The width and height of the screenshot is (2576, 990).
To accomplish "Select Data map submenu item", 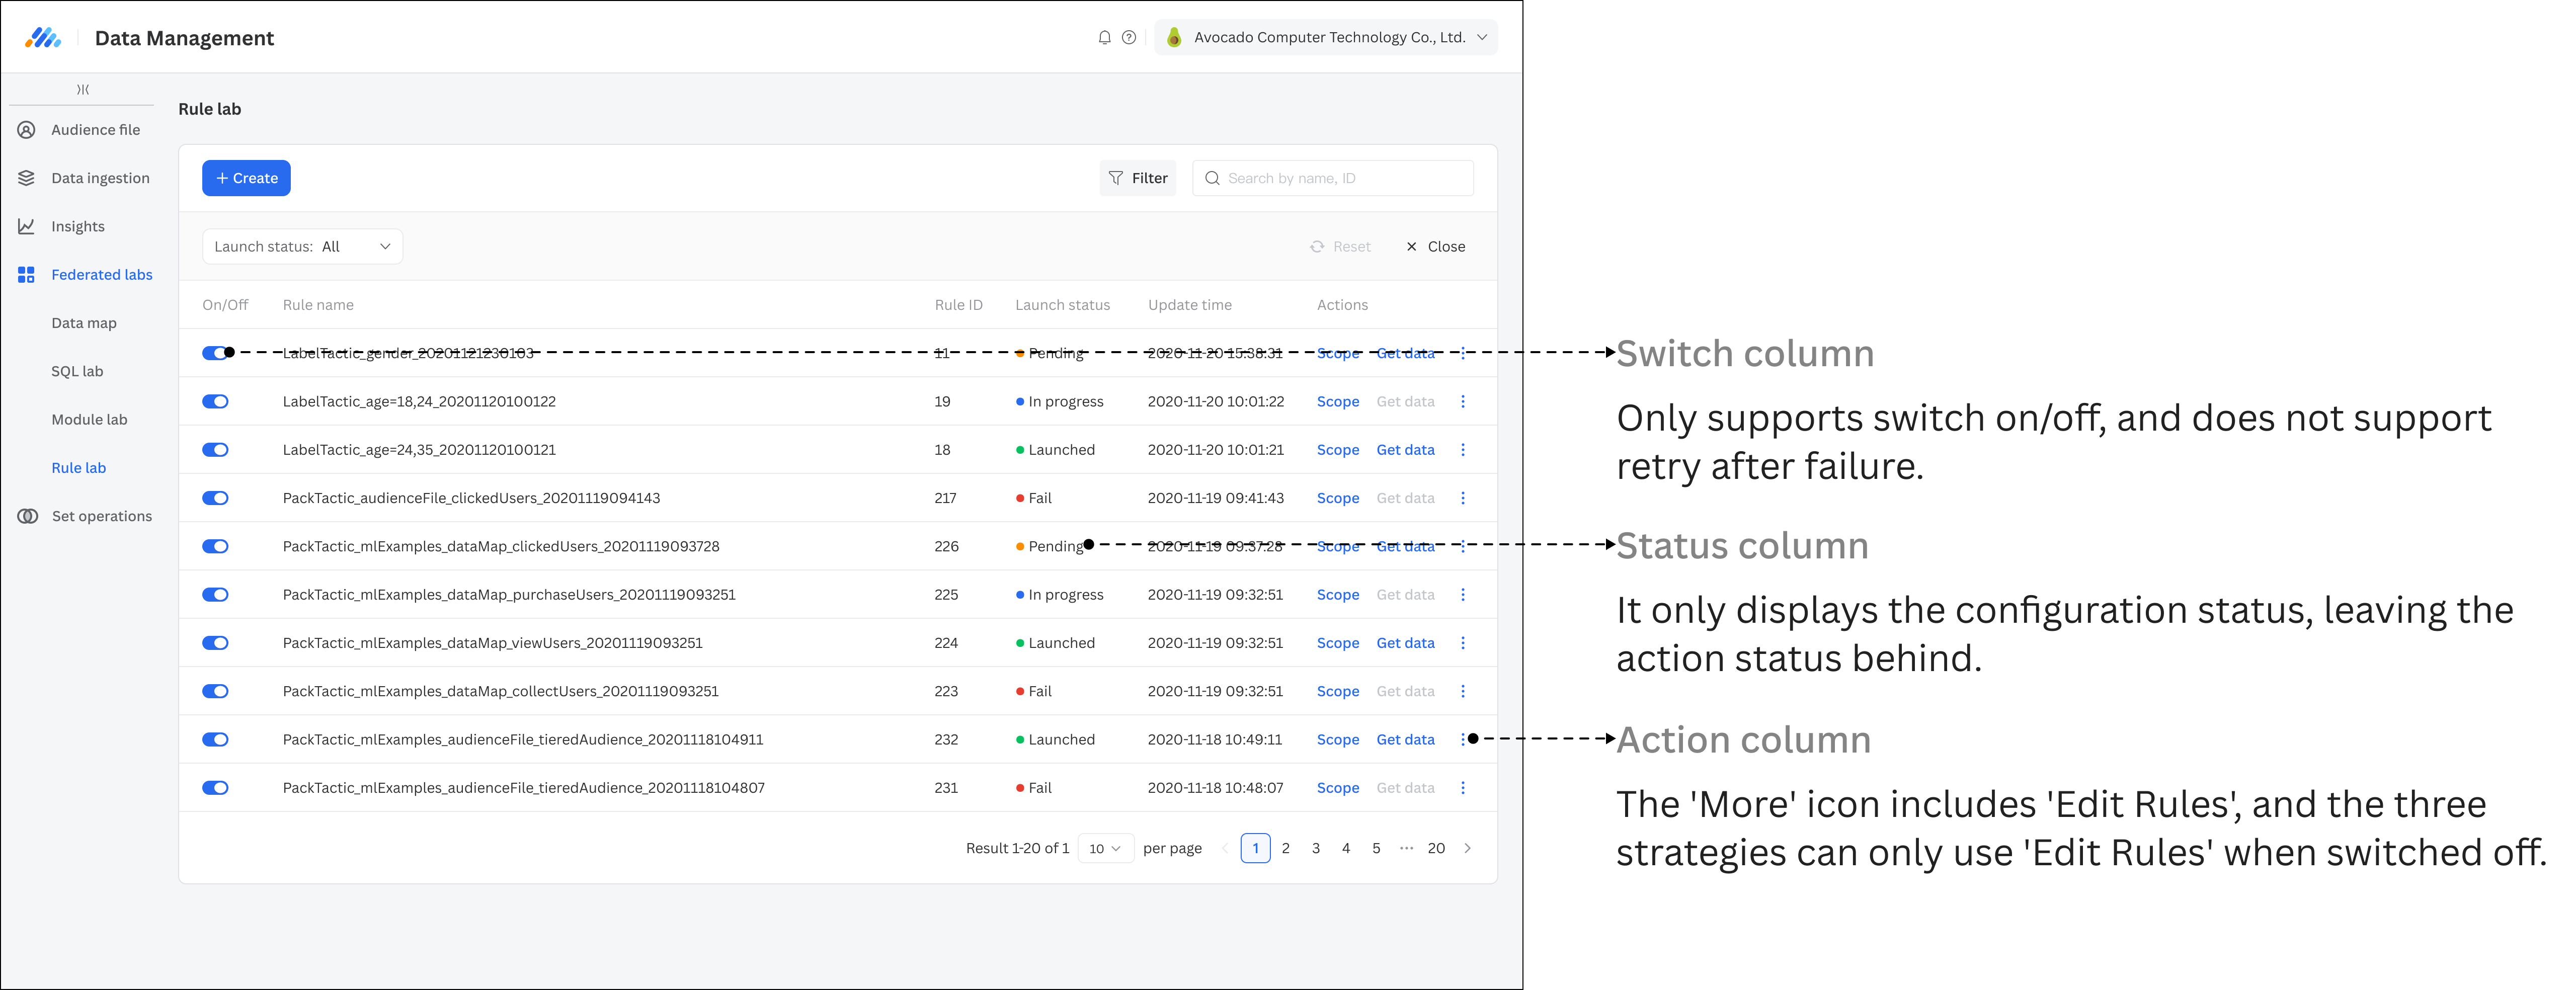I will (84, 323).
